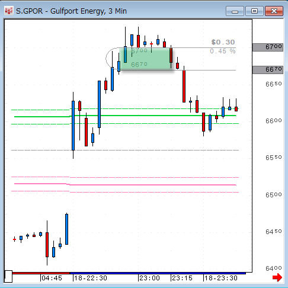Select the green shaded measurement box
The width and height of the screenshot is (288, 288).
point(146,59)
